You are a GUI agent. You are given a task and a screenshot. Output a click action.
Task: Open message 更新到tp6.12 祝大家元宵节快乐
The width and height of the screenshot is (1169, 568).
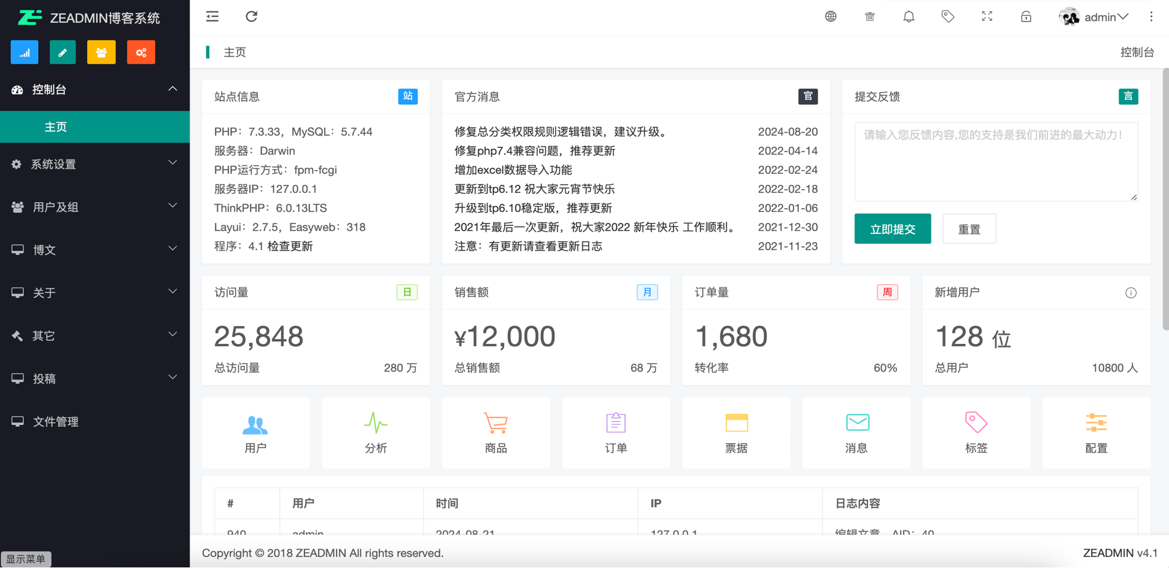(x=535, y=189)
